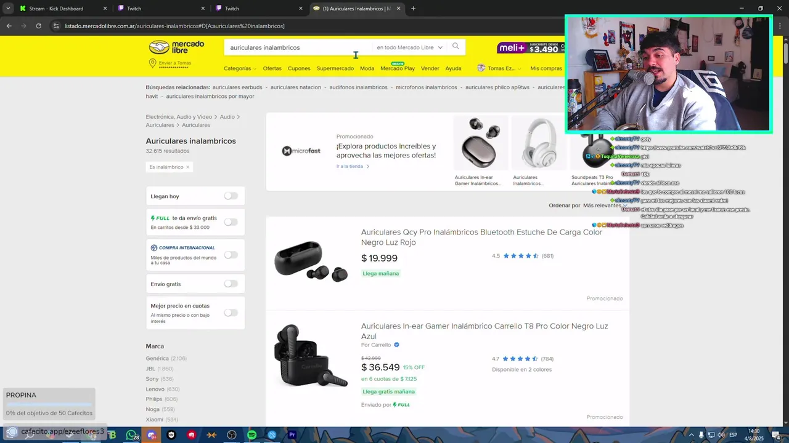This screenshot has width=789, height=443.
Task: Open the Supermercado menu item
Action: (x=335, y=68)
